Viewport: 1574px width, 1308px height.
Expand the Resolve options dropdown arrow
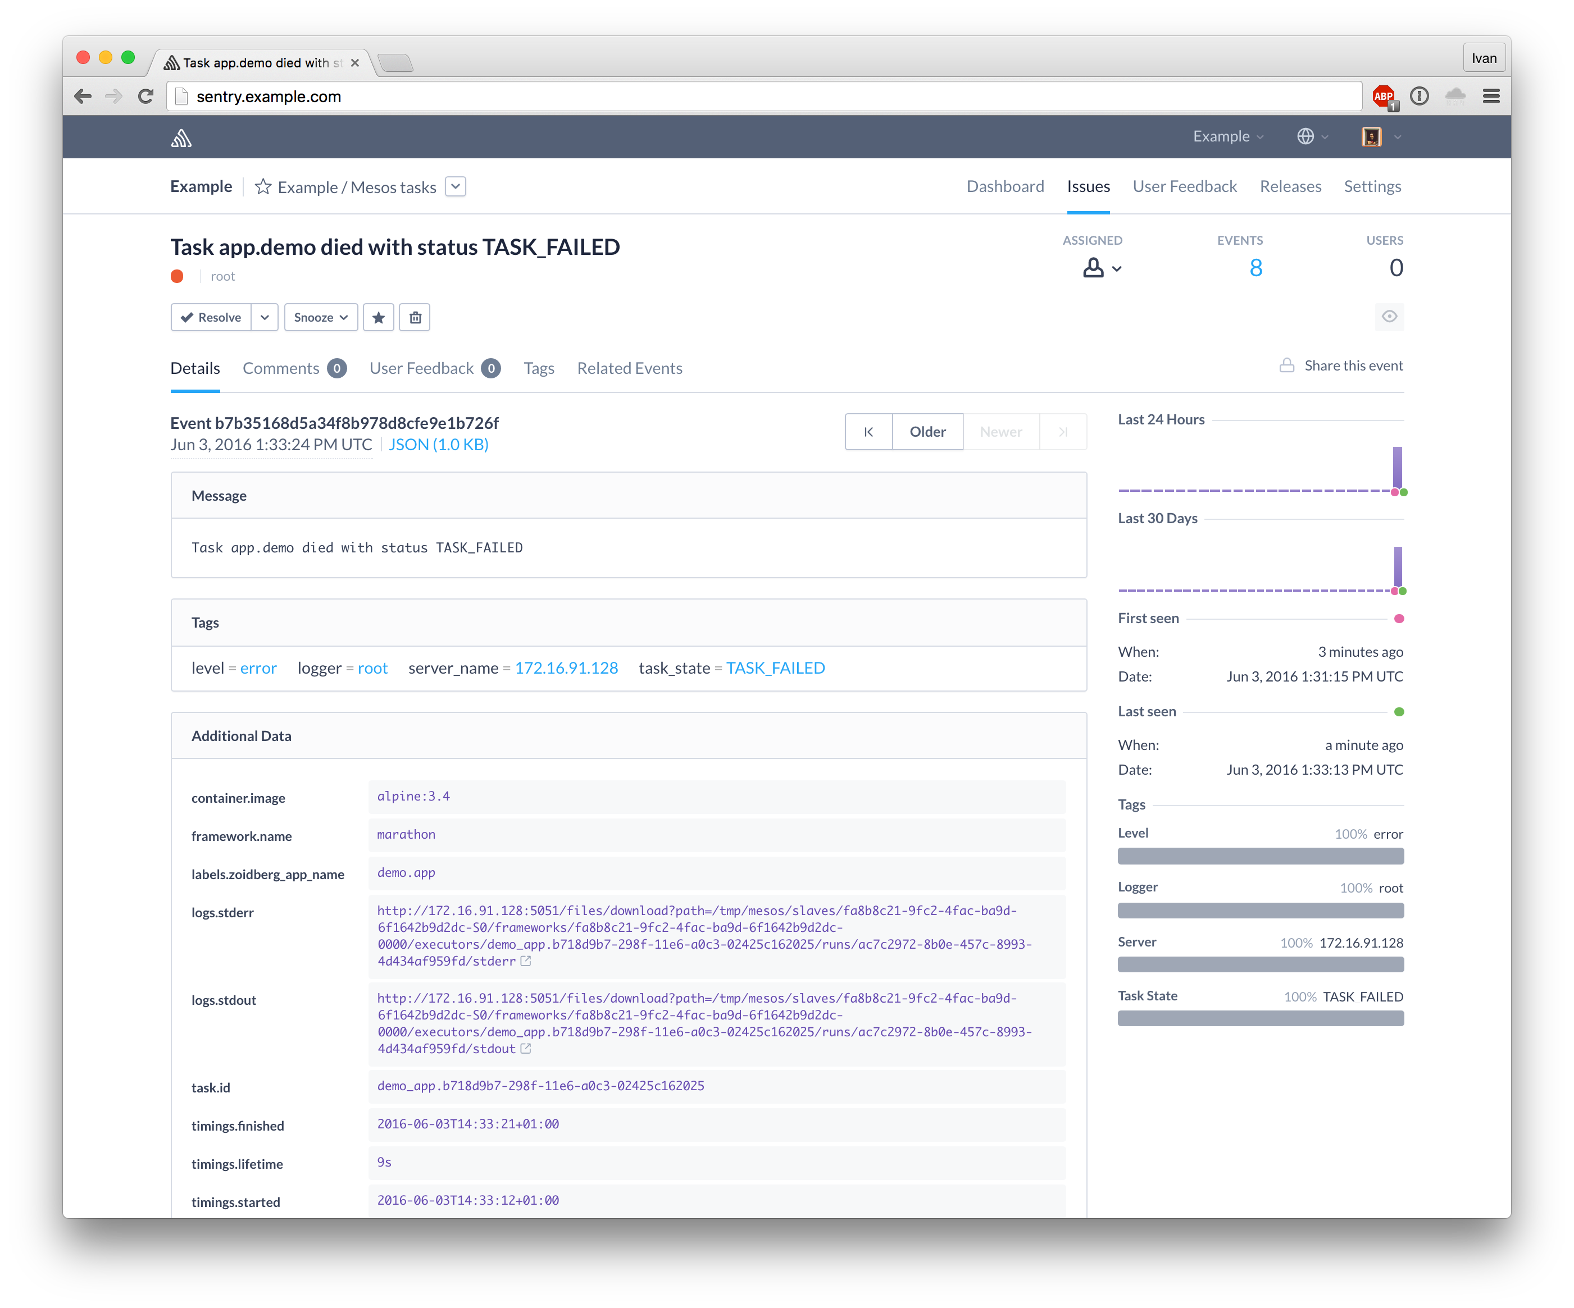tap(265, 318)
